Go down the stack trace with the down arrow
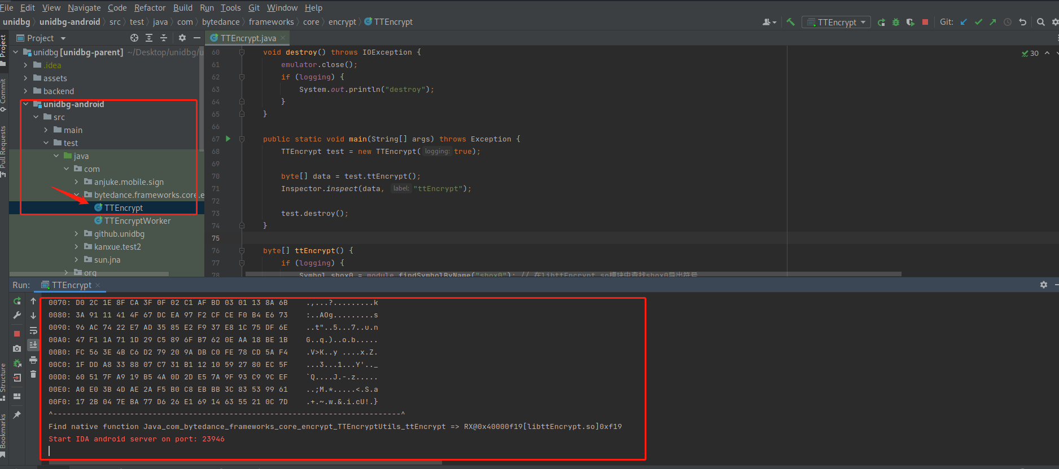This screenshot has height=469, width=1059. pyautogui.click(x=33, y=316)
